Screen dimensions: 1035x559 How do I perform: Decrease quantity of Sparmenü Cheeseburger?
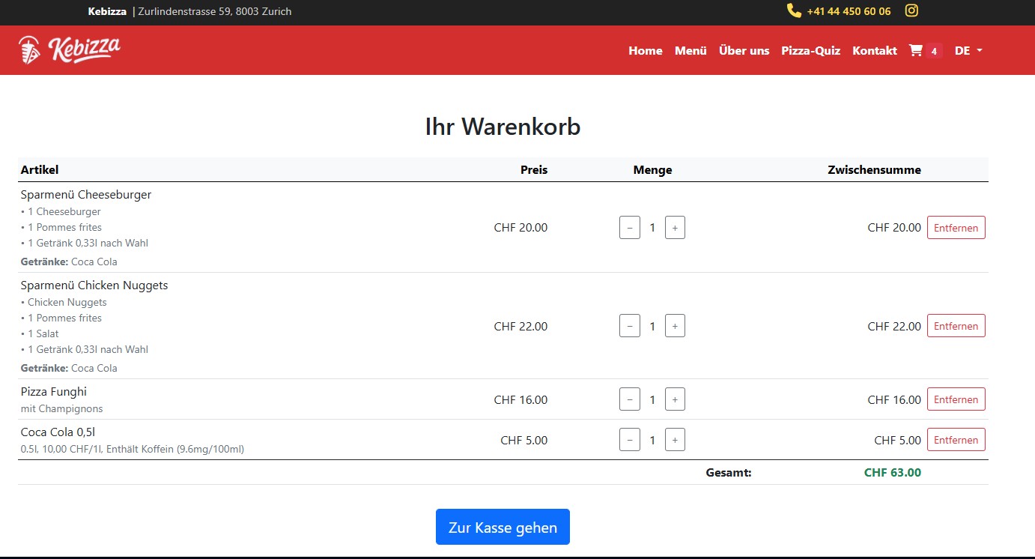[x=629, y=228]
